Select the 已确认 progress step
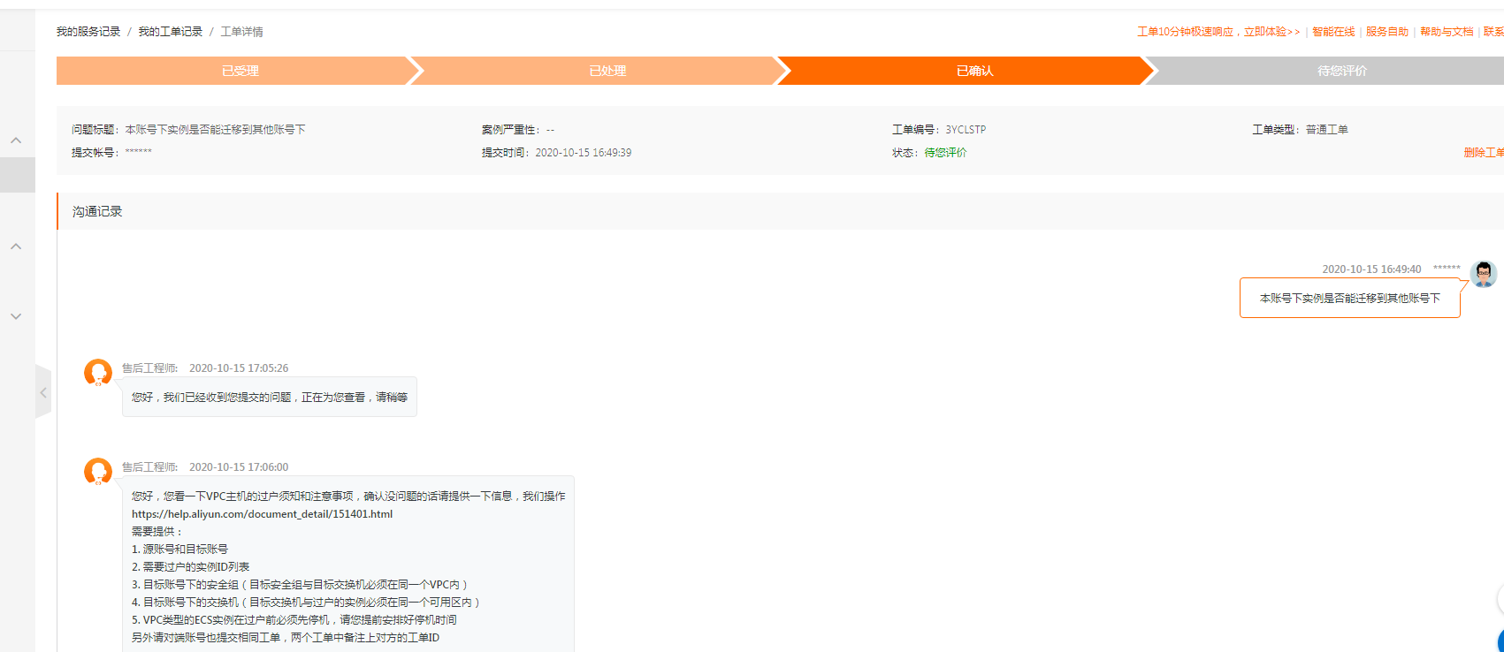Image resolution: width=1504 pixels, height=652 pixels. point(974,71)
